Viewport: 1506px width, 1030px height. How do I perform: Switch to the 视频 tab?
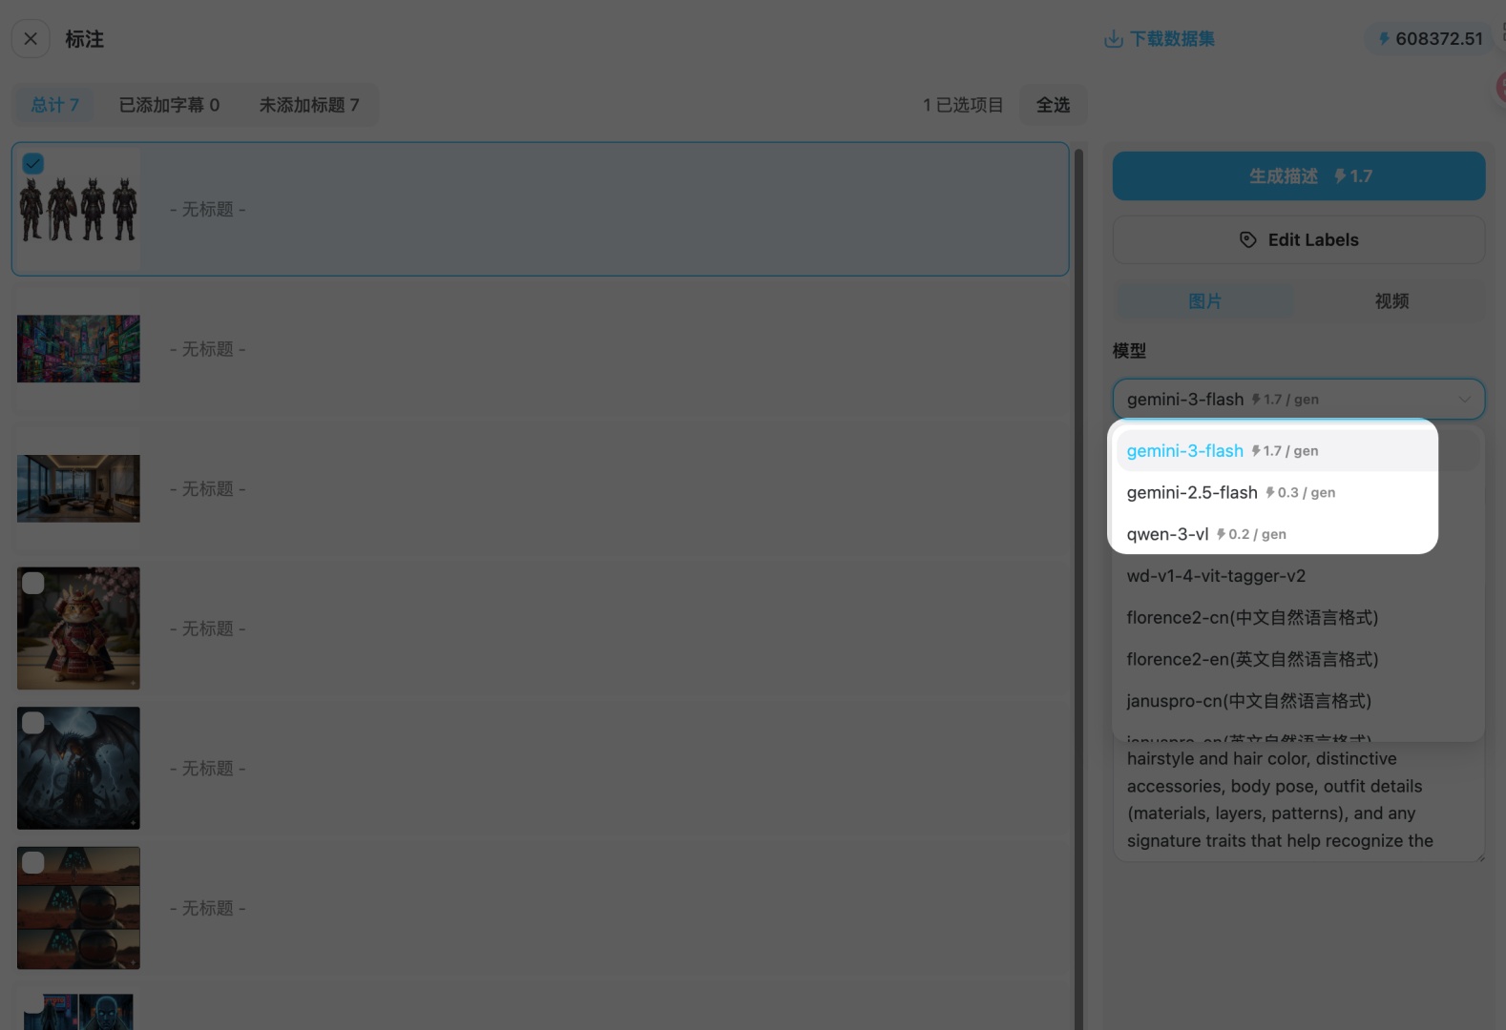pyautogui.click(x=1391, y=301)
